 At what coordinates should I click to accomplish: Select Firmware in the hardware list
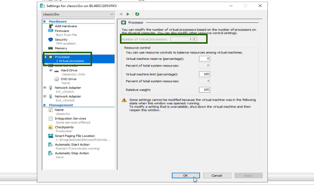[x=62, y=31]
